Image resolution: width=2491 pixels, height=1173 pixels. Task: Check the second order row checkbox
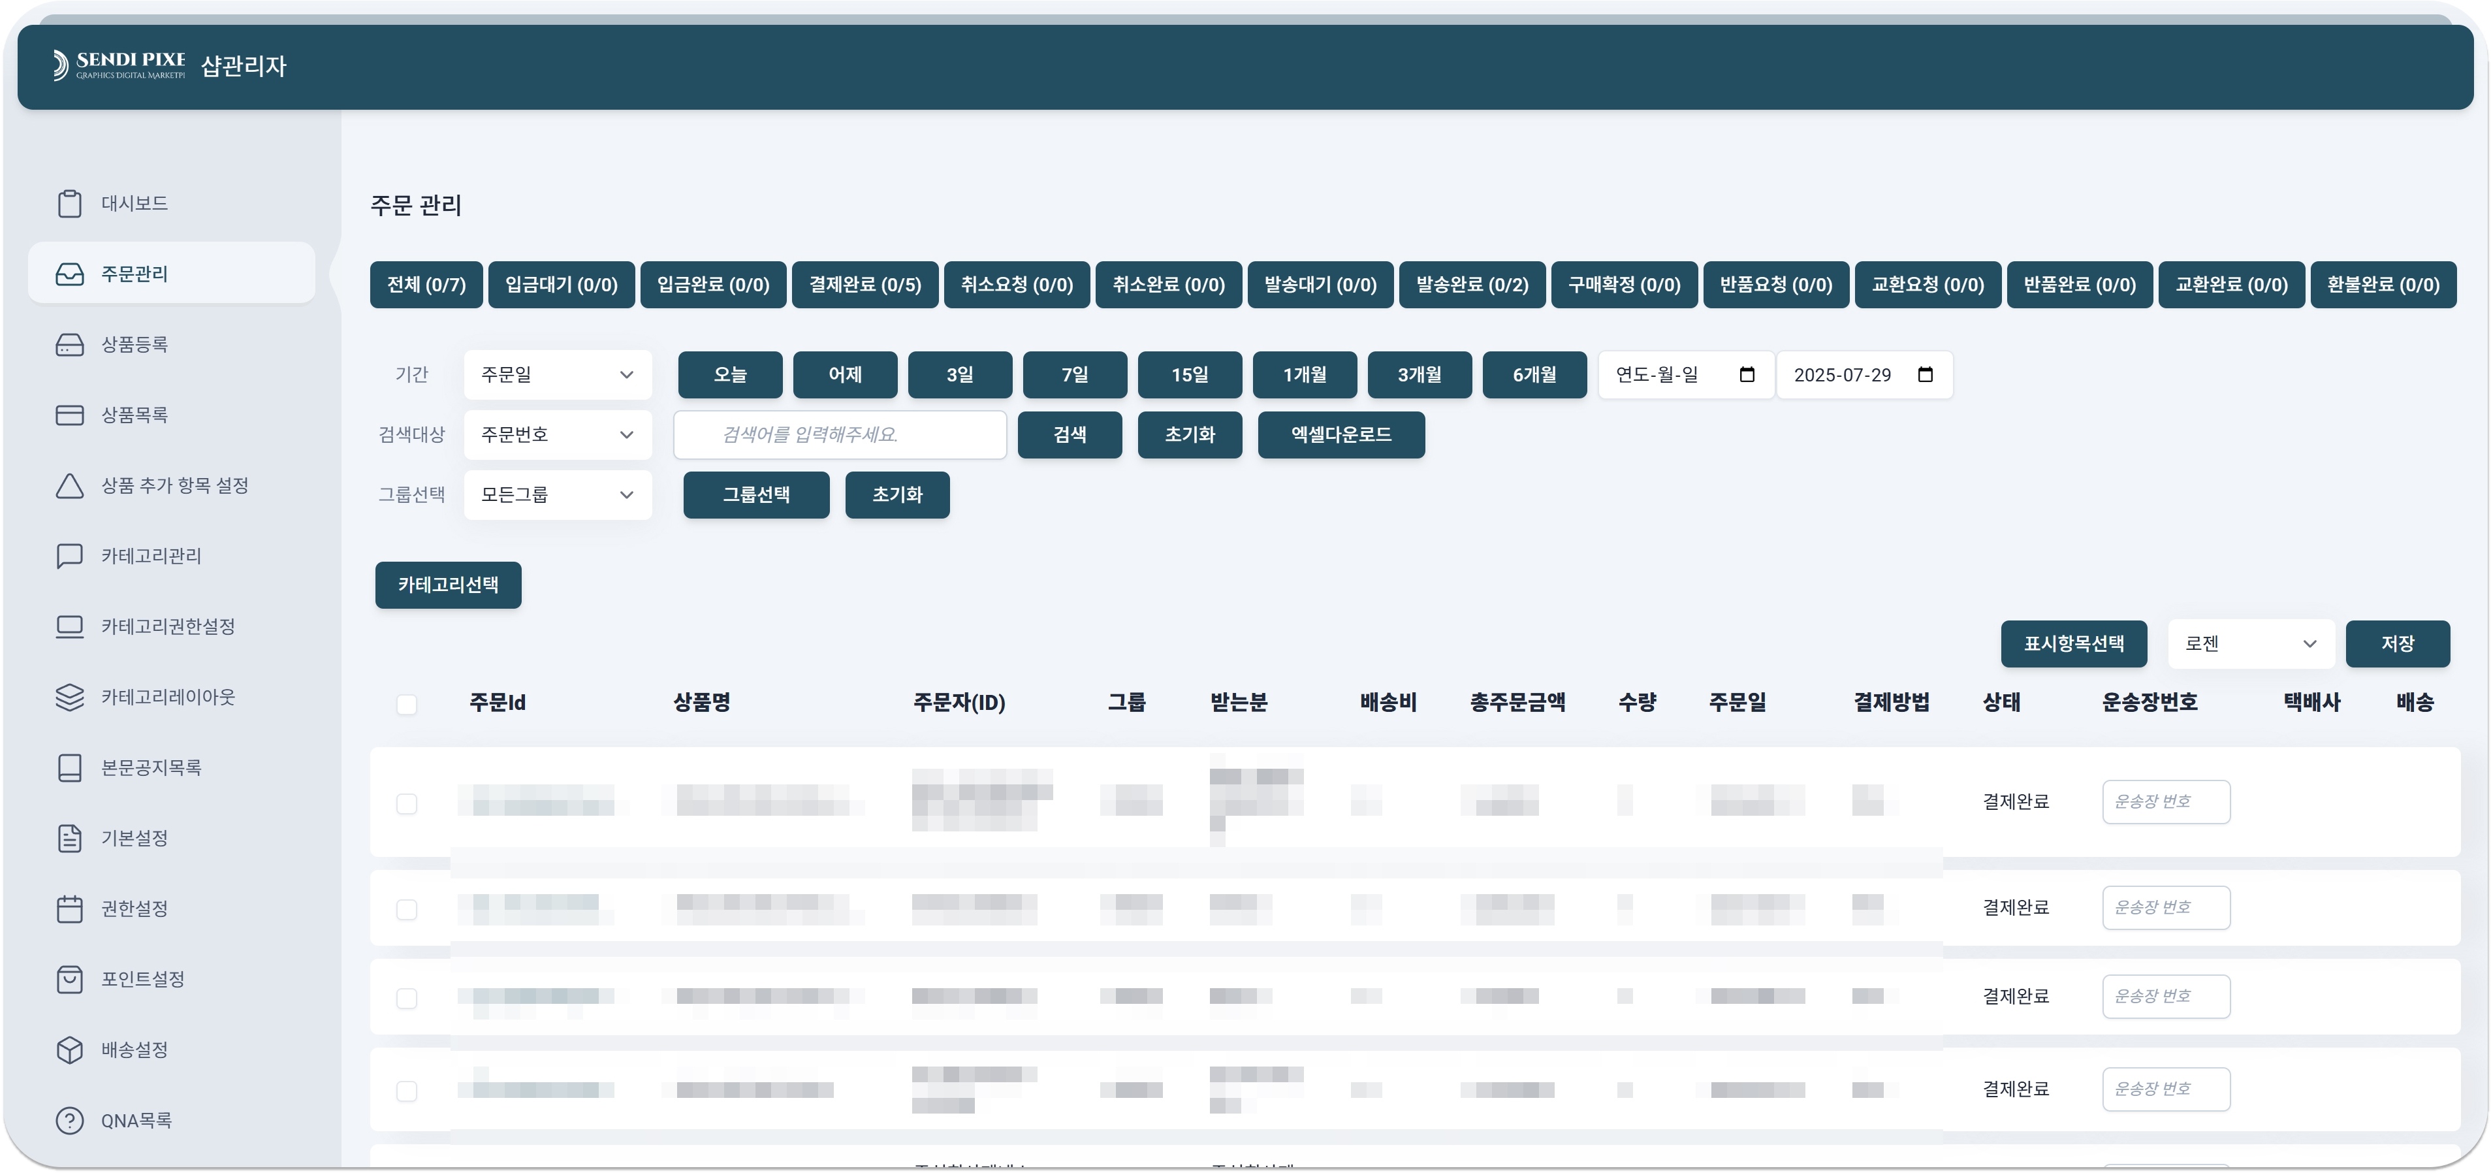point(407,910)
